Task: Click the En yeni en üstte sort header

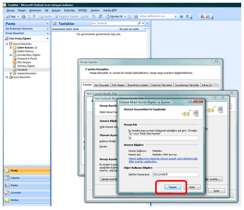Action: coord(132,29)
